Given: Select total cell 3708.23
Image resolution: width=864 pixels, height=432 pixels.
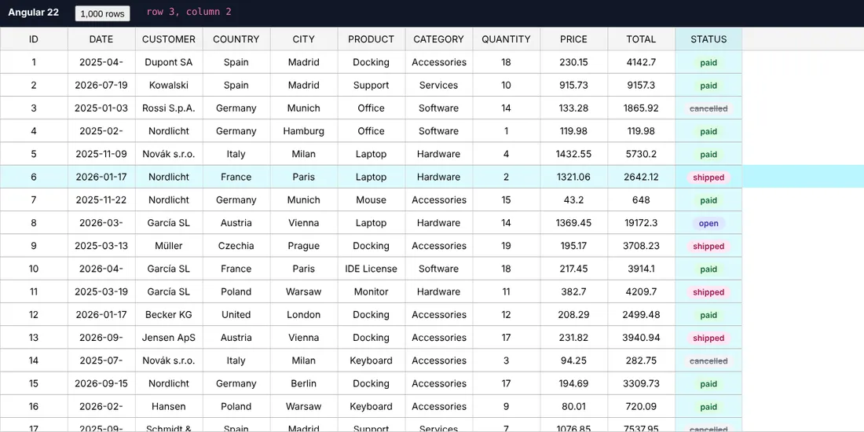Looking at the screenshot, I should tap(642, 246).
